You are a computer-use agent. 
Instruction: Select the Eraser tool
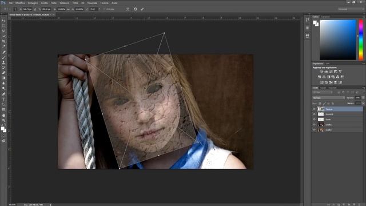(x=3, y=73)
